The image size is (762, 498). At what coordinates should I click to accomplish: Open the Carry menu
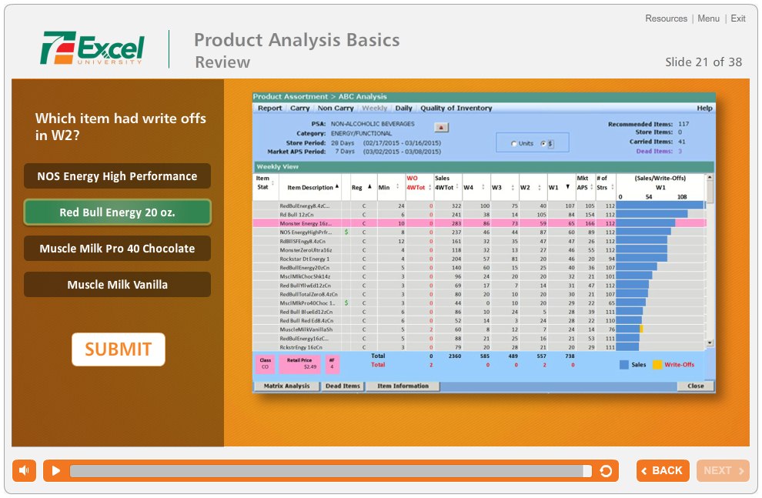click(x=300, y=109)
